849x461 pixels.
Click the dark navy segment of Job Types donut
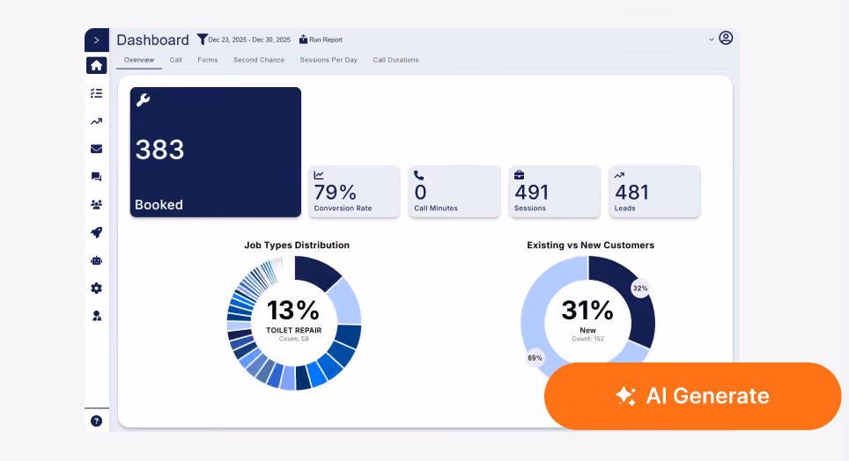click(x=315, y=271)
